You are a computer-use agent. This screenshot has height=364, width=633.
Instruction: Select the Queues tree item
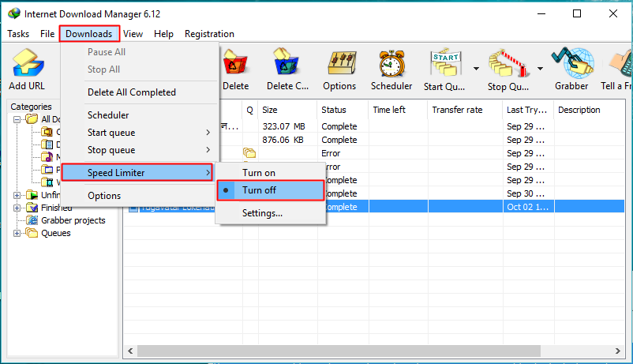click(56, 233)
